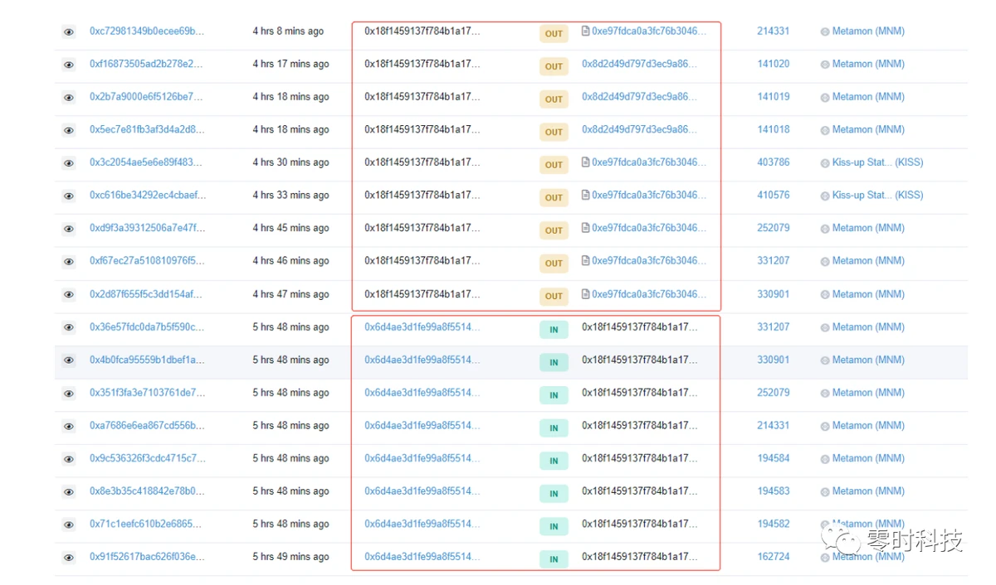996x585 pixels.
Task: Open sender address in 5 hrs 49 mins row
Action: pos(422,557)
